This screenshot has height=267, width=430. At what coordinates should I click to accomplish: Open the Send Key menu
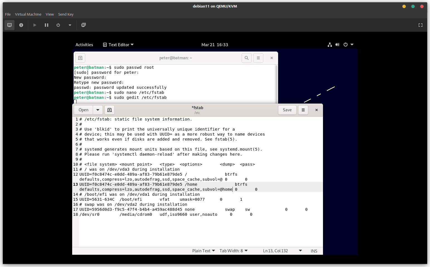[x=66, y=14]
